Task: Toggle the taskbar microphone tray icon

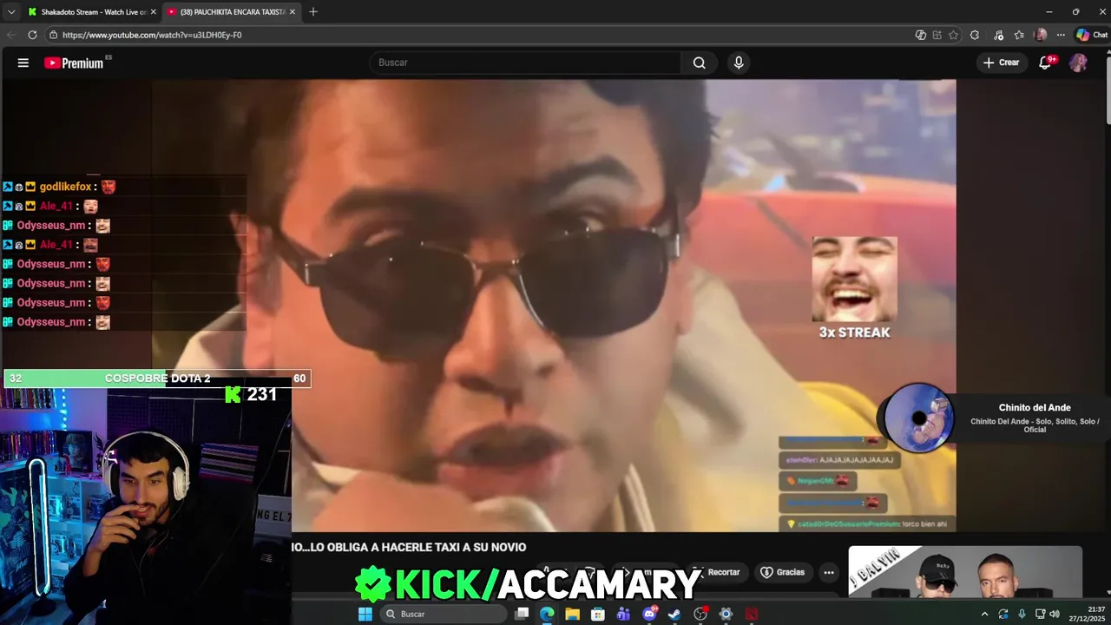Action: (x=1022, y=614)
